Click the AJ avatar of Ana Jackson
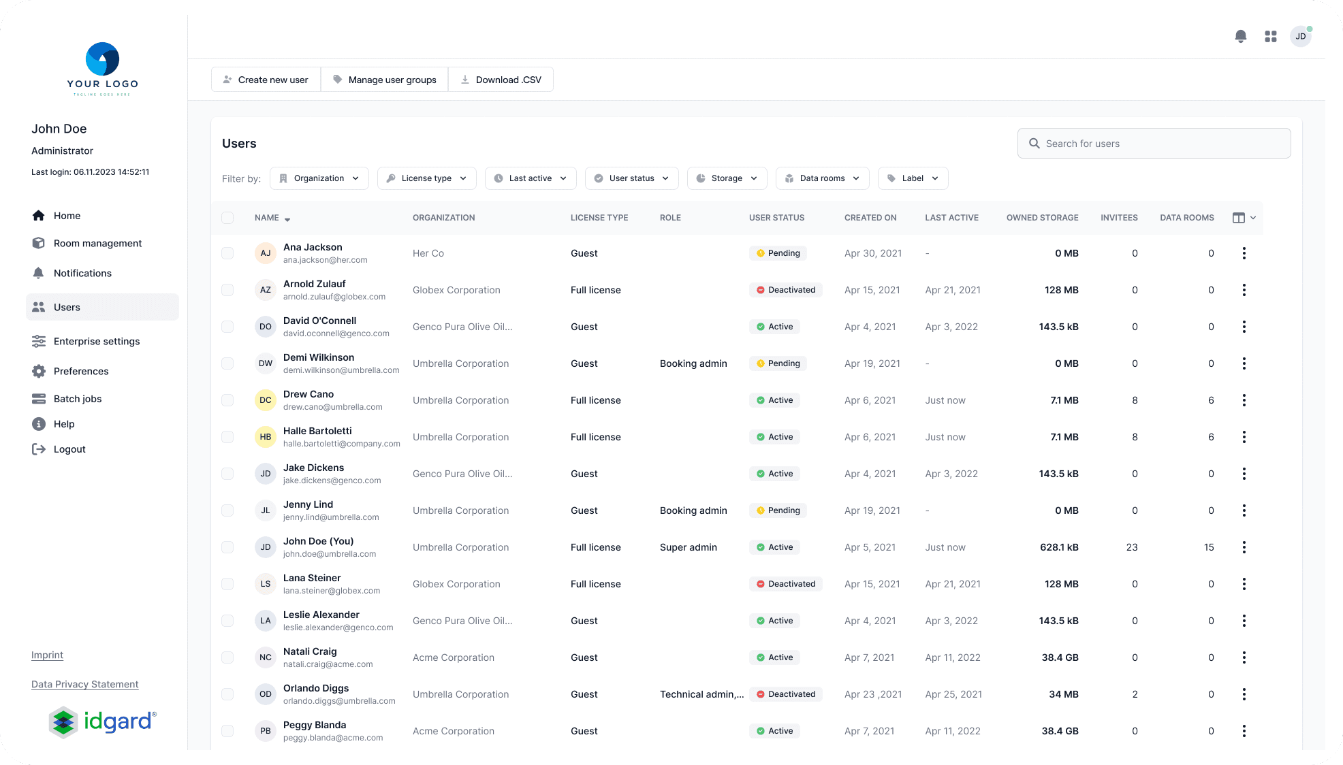This screenshot has height=765, width=1343. tap(266, 253)
